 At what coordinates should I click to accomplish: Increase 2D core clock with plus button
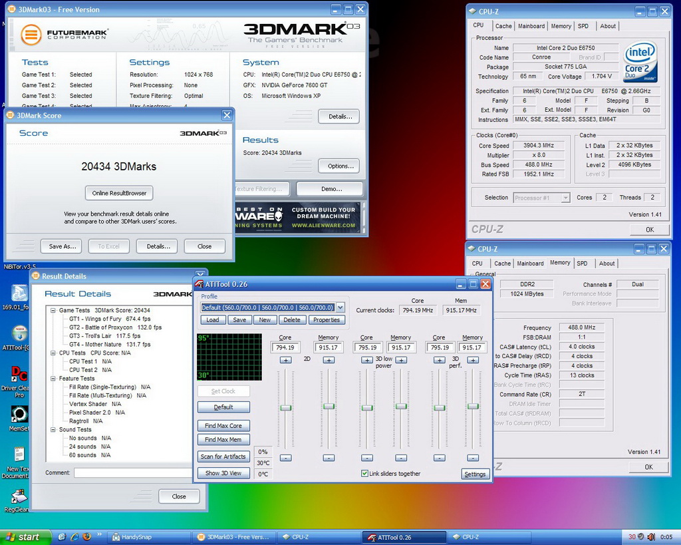pyautogui.click(x=286, y=360)
